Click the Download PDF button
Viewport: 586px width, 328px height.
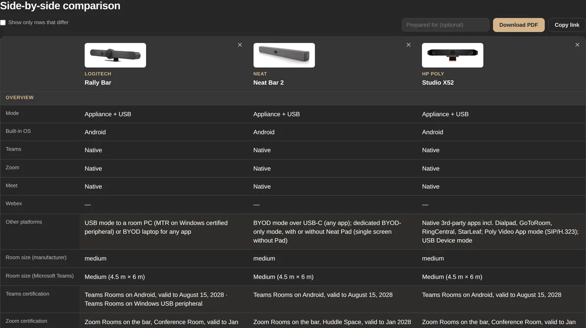(x=519, y=25)
